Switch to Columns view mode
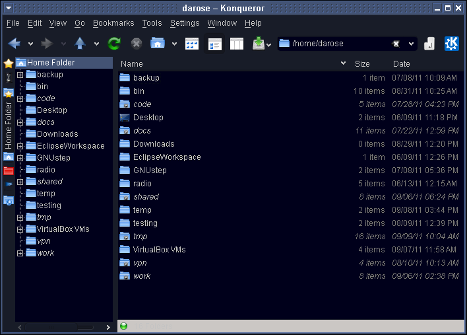The width and height of the screenshot is (467, 335). (237, 44)
